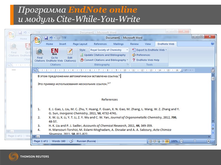Image resolution: width=221 pixels, height=165 pixels.
Task: Click the Word help question mark icon
Action: click(x=212, y=44)
